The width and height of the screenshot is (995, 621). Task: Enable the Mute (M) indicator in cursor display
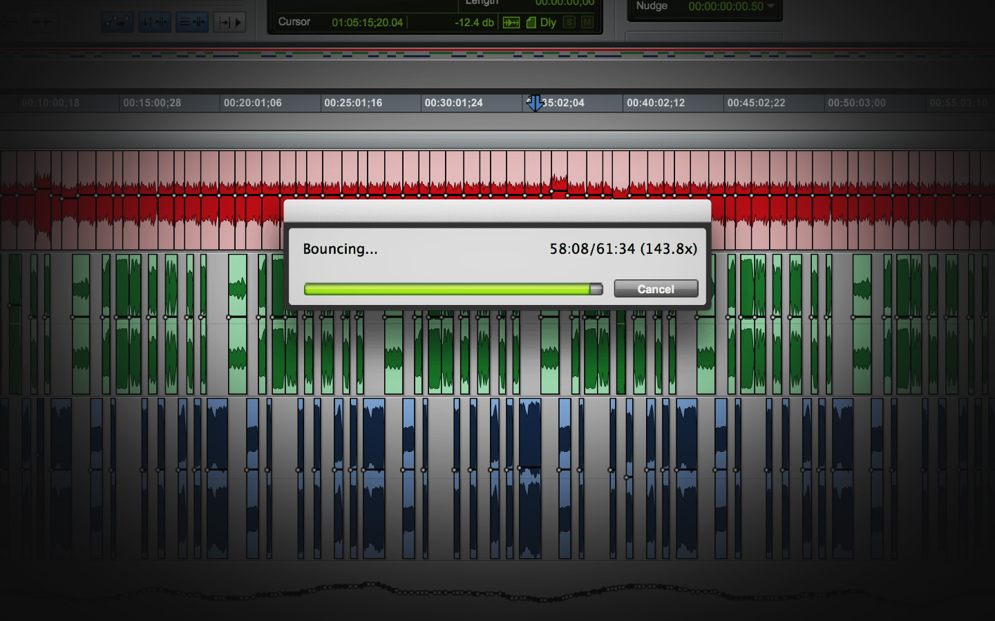coord(587,23)
